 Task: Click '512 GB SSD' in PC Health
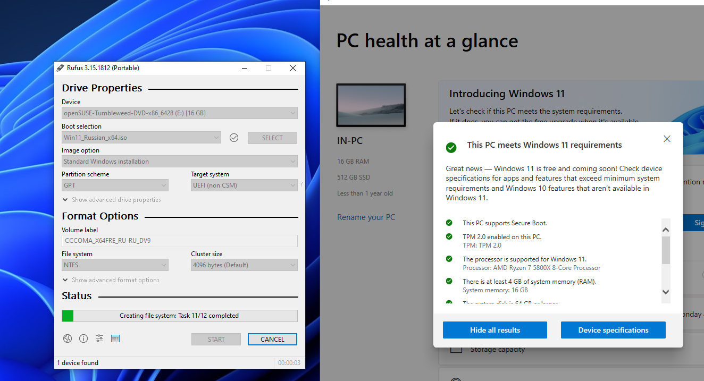354,177
